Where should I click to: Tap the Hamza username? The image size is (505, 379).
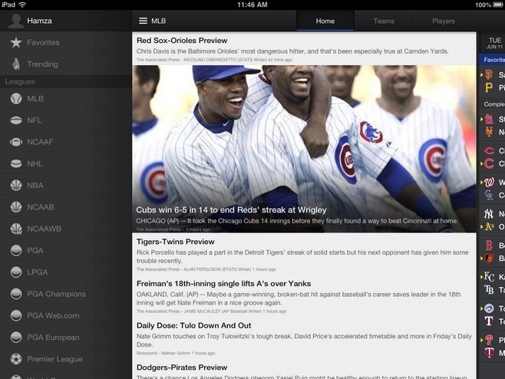point(39,21)
